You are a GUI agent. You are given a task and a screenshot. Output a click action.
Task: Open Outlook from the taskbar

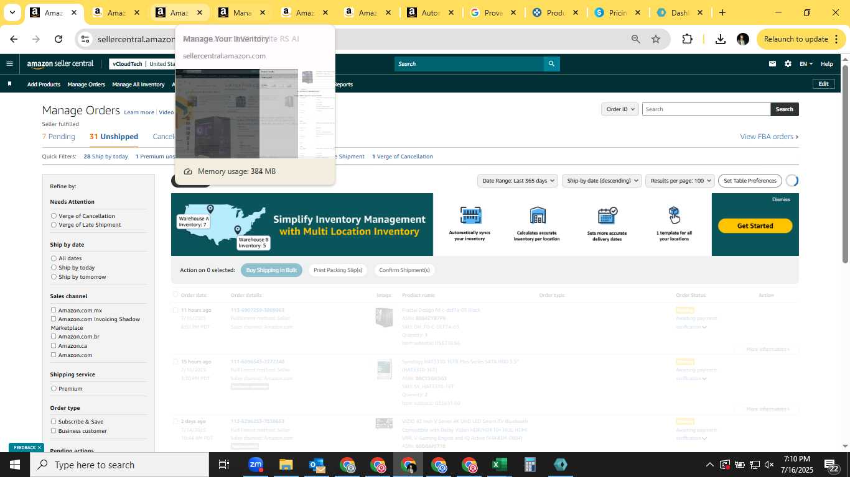coord(316,465)
